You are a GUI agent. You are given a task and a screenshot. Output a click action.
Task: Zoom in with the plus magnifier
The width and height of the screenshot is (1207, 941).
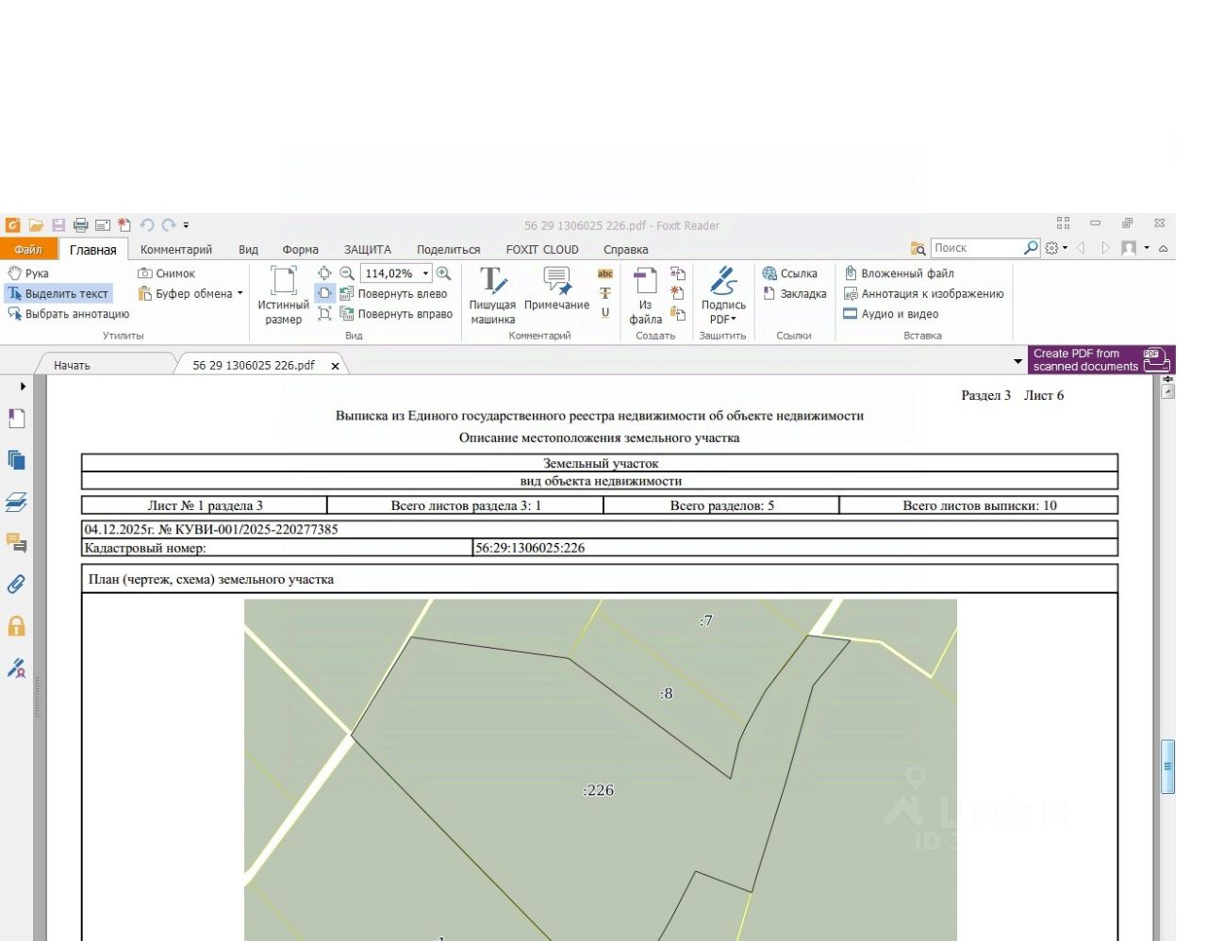point(443,273)
